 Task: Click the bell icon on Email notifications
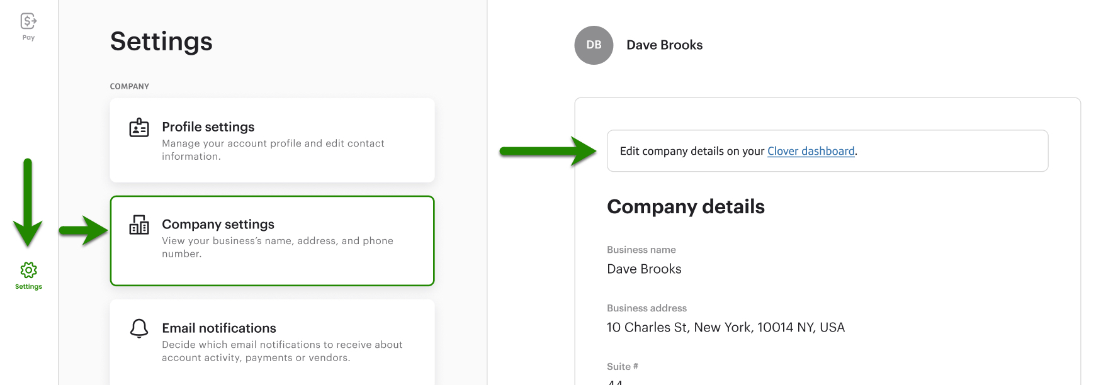tap(139, 328)
